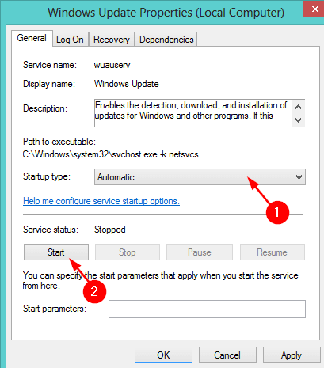The width and height of the screenshot is (324, 368).
Task: Click the Startup type dropdown arrow
Action: click(x=299, y=177)
